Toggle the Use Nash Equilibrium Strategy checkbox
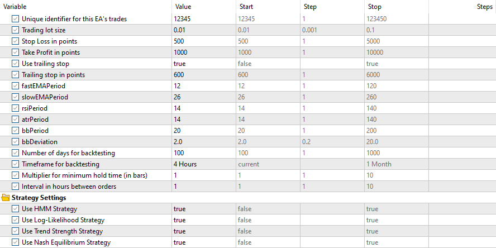The width and height of the screenshot is (496, 248). click(15, 242)
